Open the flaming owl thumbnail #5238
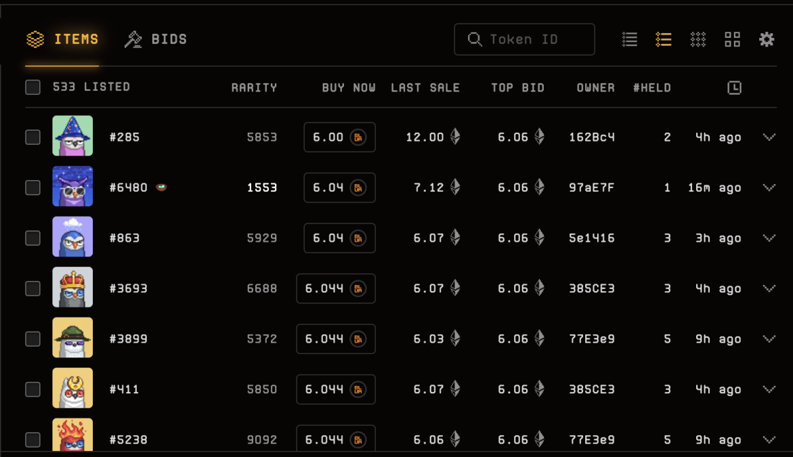Image resolution: width=793 pixels, height=457 pixels. pyautogui.click(x=72, y=435)
